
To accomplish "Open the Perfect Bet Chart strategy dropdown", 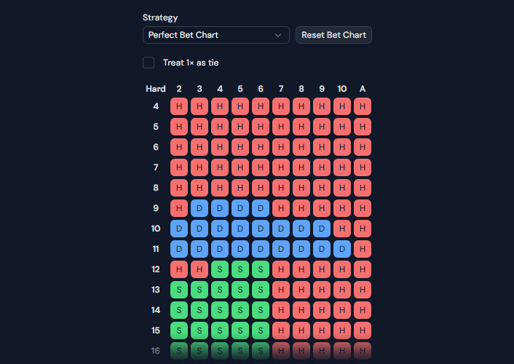I will 216,35.
